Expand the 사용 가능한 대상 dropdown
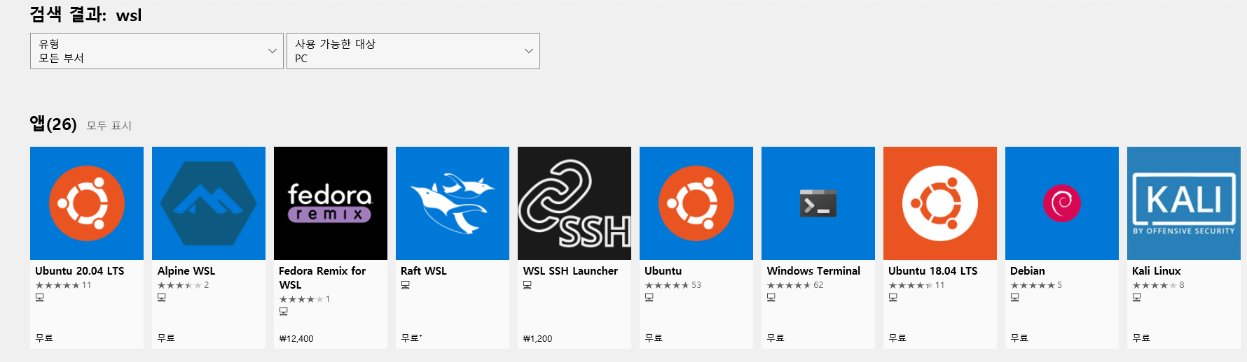Screen dimensions: 1247x362 (x=413, y=51)
